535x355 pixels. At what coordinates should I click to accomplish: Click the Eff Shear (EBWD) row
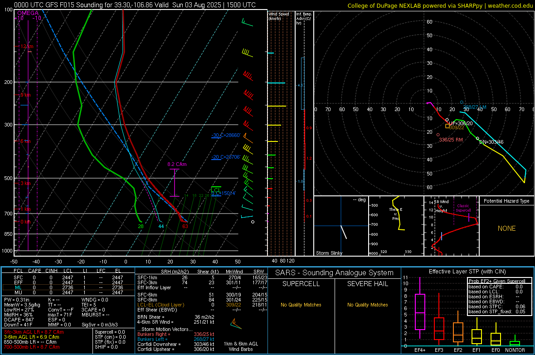[x=202, y=310]
